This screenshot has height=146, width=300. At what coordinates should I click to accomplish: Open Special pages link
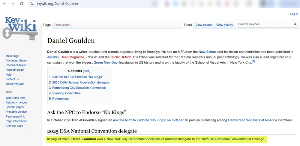click(15, 107)
